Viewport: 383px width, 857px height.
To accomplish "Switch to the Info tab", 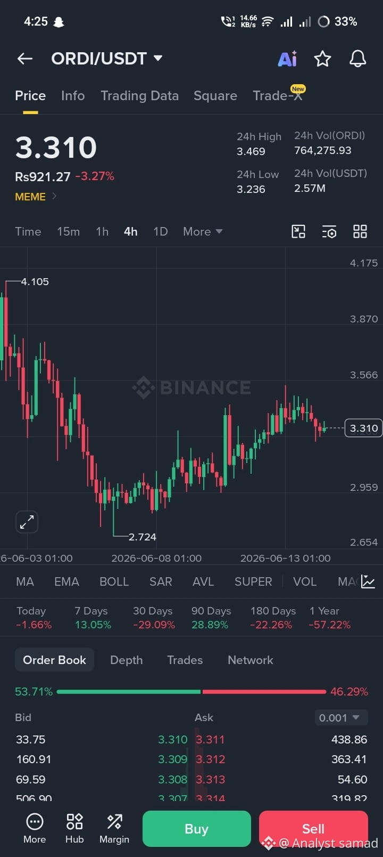I will click(x=73, y=96).
